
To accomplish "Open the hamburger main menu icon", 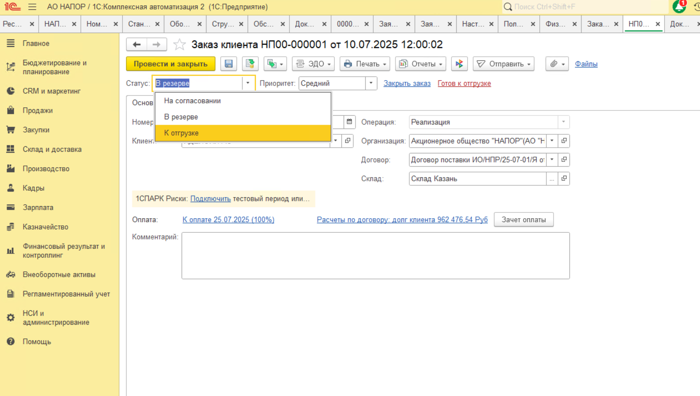I will coord(32,7).
